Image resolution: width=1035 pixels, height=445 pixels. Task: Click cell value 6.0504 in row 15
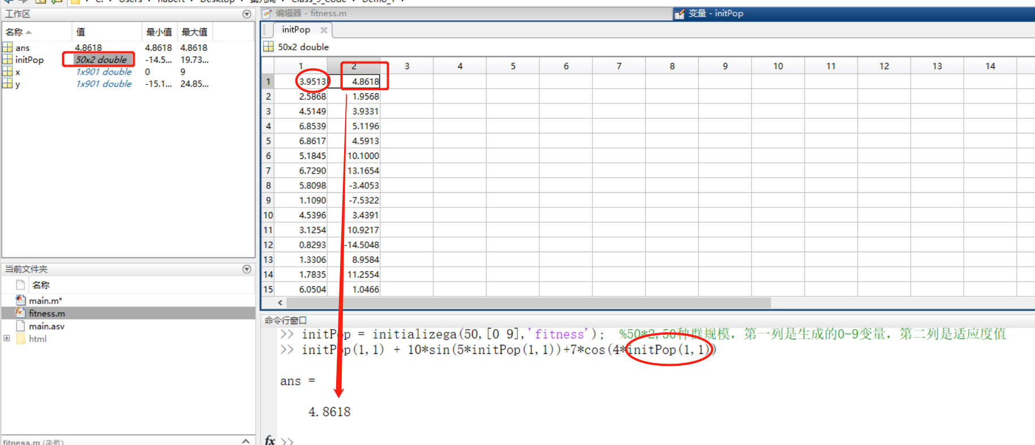[x=312, y=290]
